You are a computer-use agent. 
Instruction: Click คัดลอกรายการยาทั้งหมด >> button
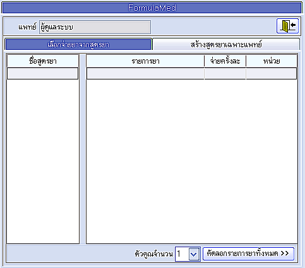click(x=248, y=253)
